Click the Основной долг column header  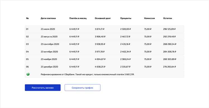click(x=103, y=18)
